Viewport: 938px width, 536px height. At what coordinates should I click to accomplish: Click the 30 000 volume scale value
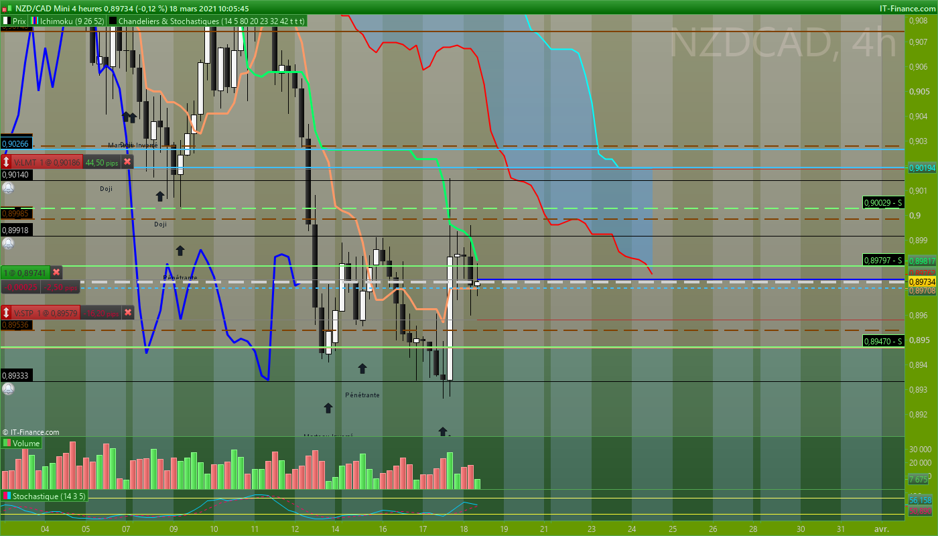(x=920, y=449)
